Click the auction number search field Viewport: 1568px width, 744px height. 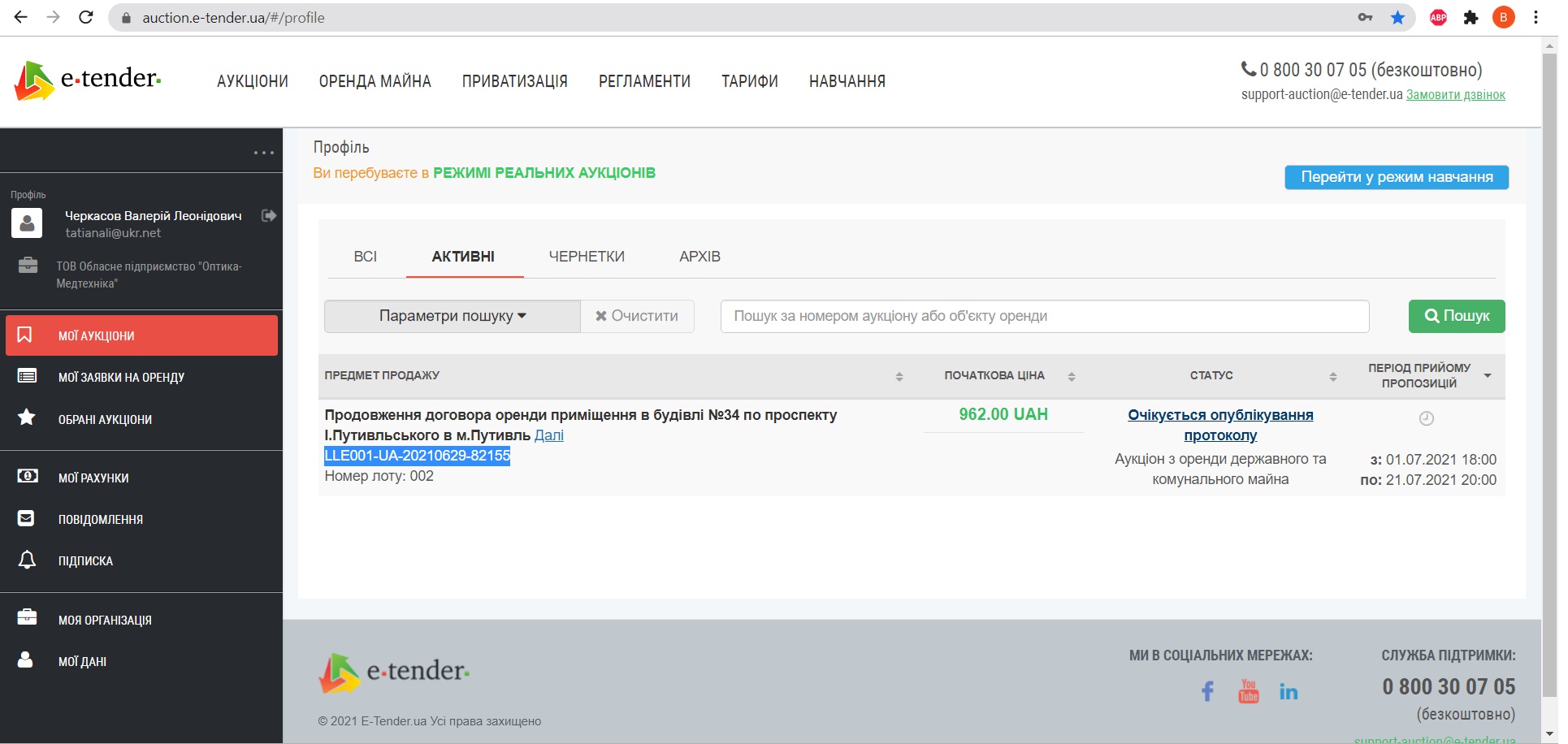1044,316
